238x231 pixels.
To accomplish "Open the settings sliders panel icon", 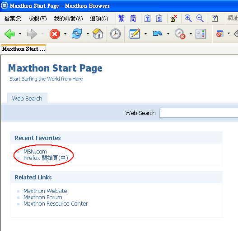I will tap(201, 34).
